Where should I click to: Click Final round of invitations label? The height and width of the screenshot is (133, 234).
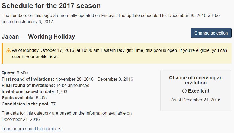coord(28,85)
